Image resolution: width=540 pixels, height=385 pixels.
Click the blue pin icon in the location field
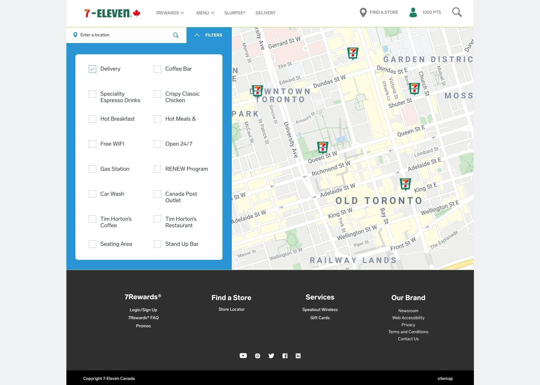75,35
